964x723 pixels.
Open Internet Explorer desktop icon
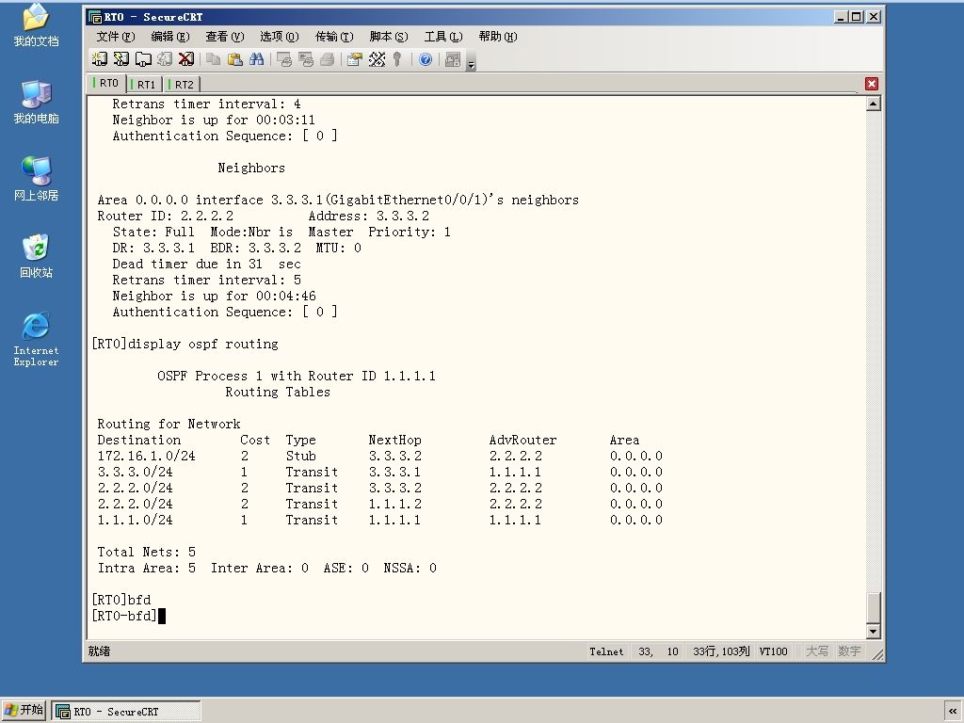coord(37,339)
